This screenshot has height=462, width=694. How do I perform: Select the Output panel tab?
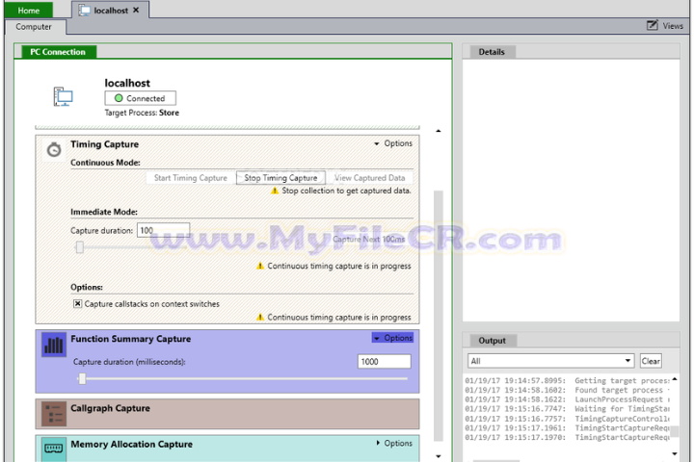pos(492,341)
